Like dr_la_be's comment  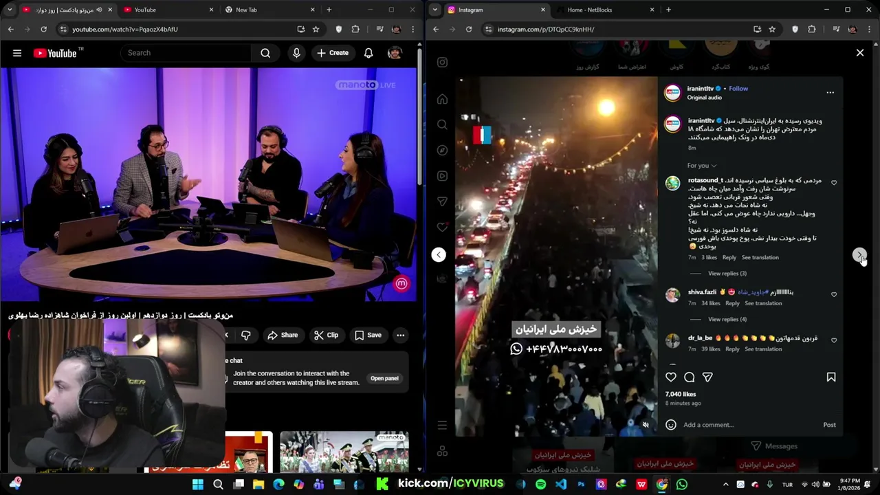coord(834,340)
